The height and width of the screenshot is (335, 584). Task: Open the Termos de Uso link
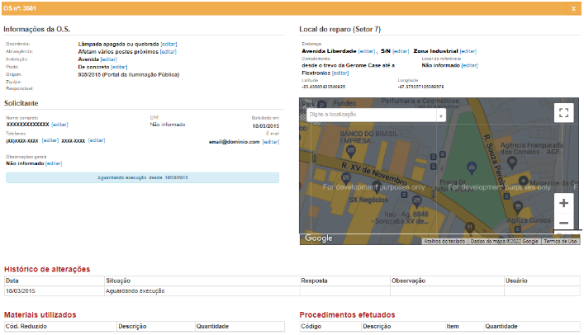pos(560,242)
